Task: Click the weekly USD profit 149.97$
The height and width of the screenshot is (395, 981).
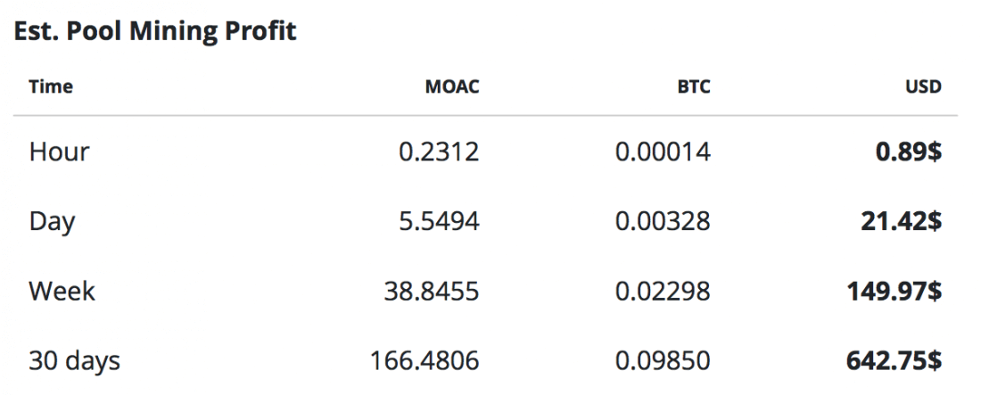Action: coord(894,291)
